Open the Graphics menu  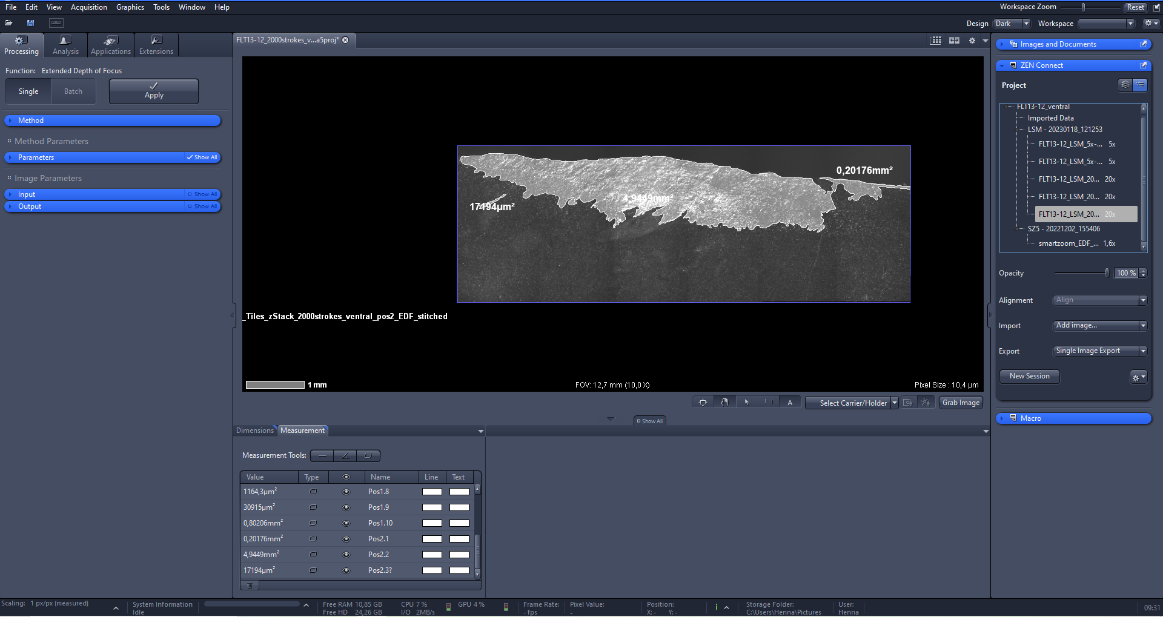(130, 7)
